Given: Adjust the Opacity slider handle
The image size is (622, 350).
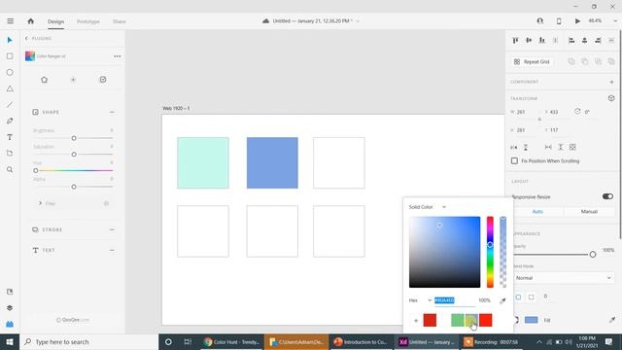Looking at the screenshot, I should pos(592,255).
